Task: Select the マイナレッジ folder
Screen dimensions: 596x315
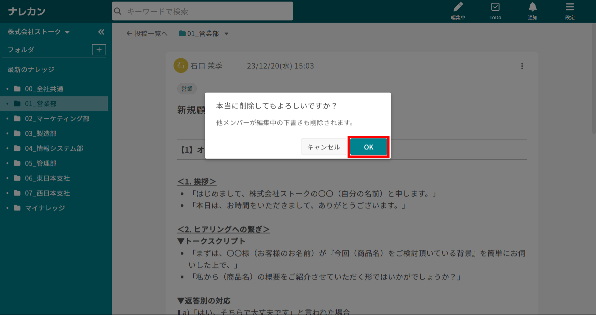Action: 45,208
